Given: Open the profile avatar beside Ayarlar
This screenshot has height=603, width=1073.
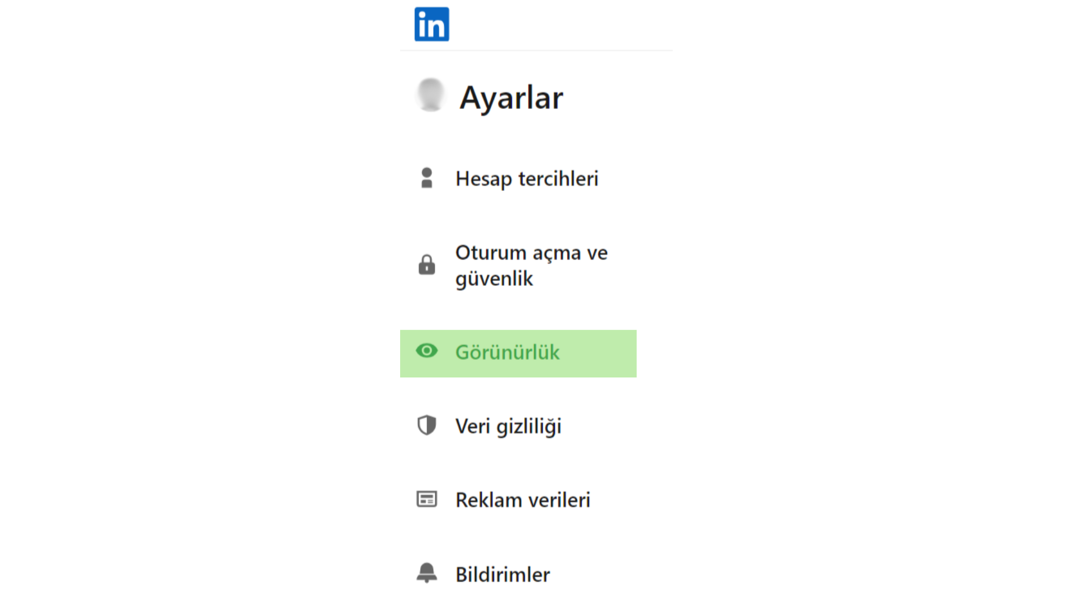Looking at the screenshot, I should (430, 95).
